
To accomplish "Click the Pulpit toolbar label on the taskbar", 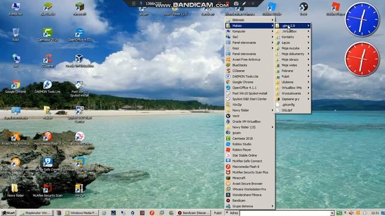I will point(218,213).
